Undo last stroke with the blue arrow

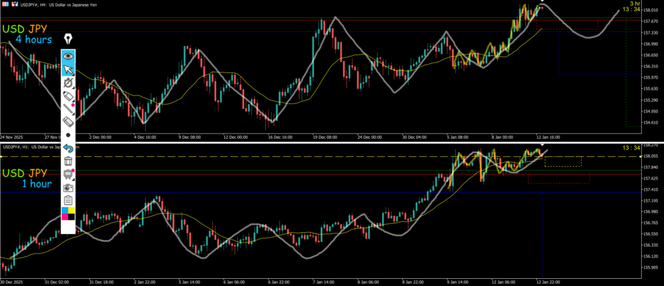point(68,148)
